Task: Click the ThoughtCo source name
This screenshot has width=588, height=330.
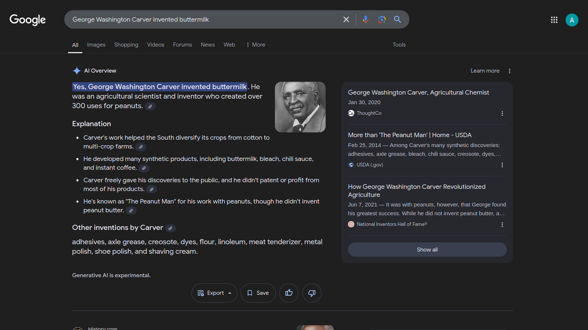Action: [x=369, y=113]
